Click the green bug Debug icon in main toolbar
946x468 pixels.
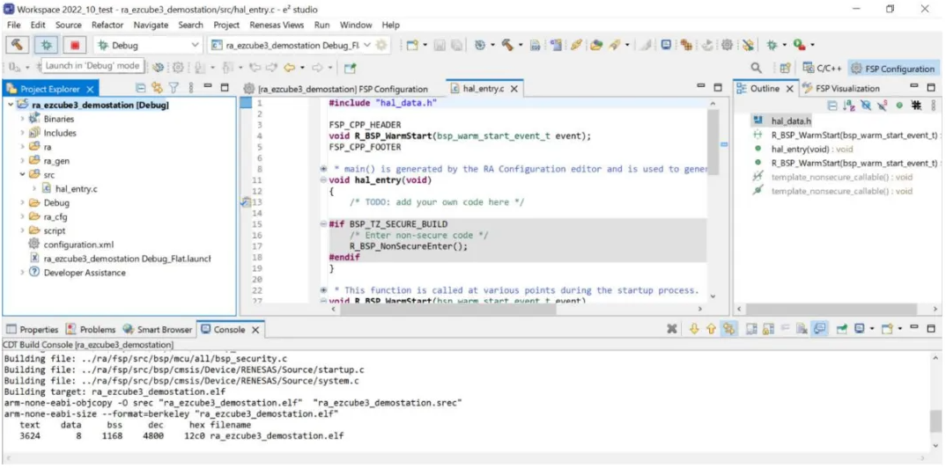772,45
